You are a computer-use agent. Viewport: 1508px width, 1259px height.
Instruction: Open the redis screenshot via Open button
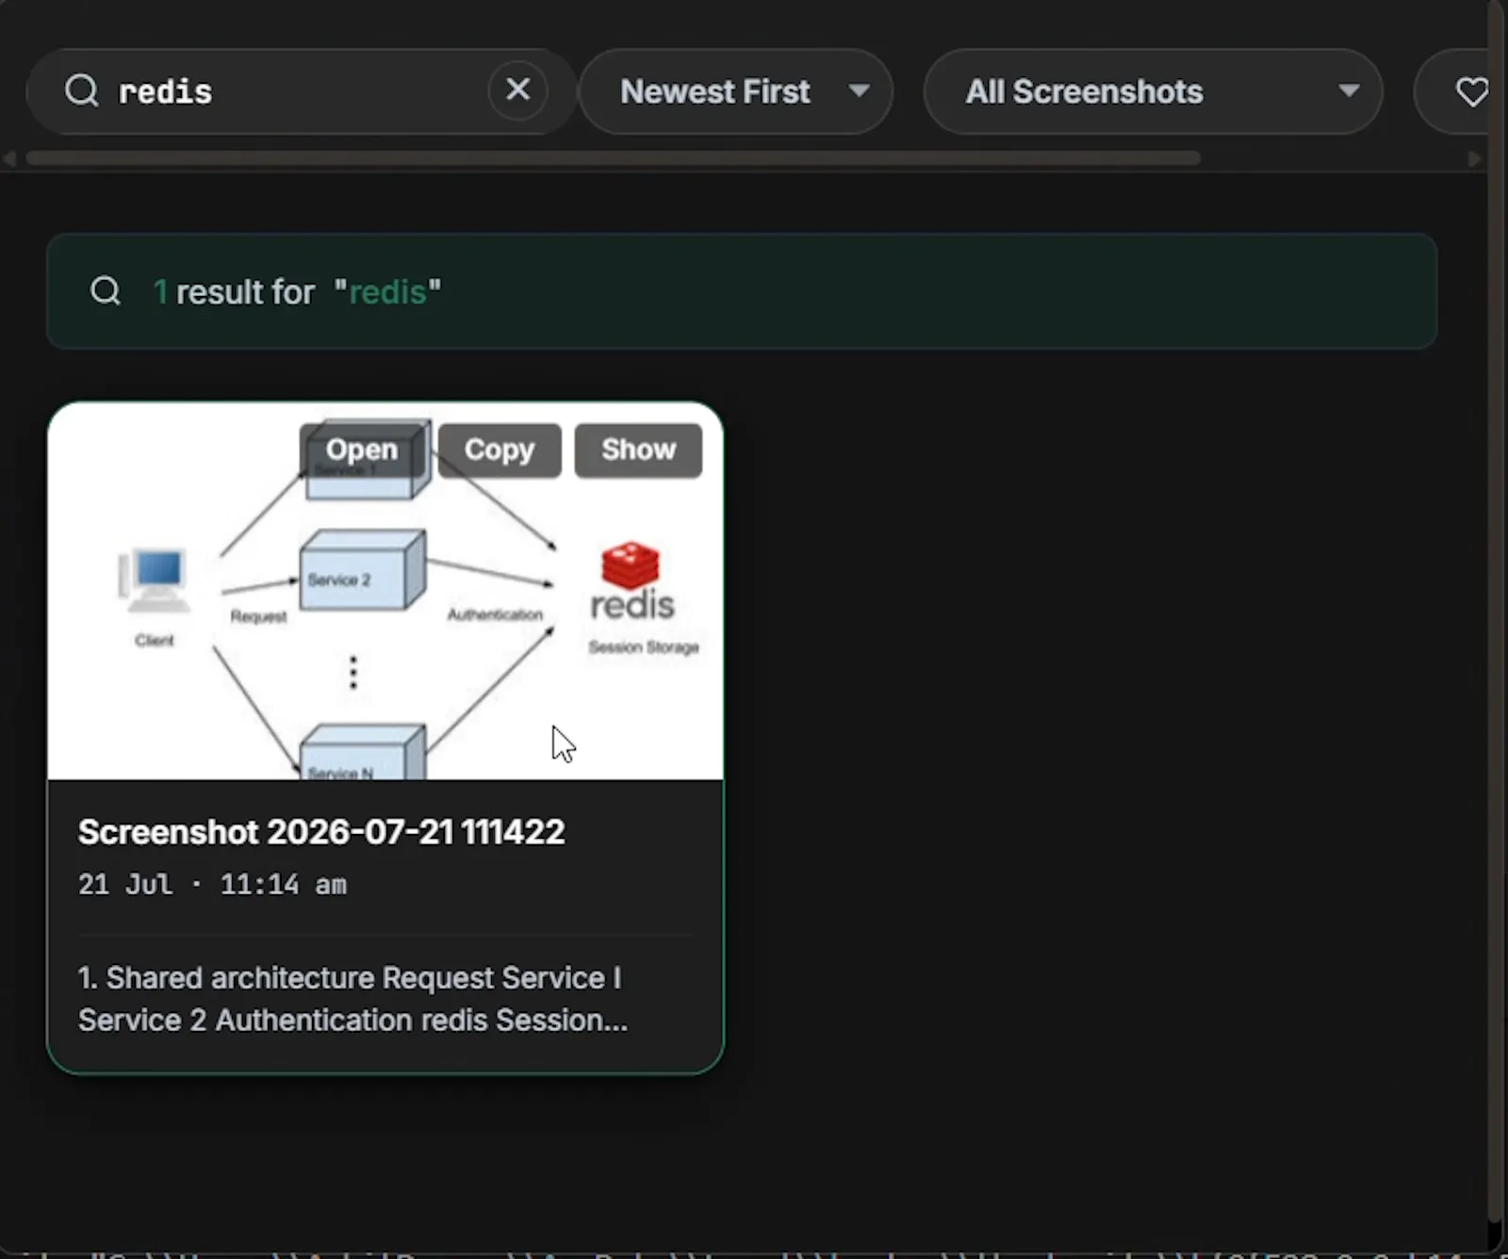point(362,450)
